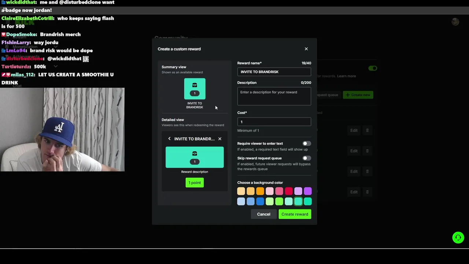Screen dimensions: 469x264
Task: Open the request queue button behind the dialog
Action: (x=328, y=95)
